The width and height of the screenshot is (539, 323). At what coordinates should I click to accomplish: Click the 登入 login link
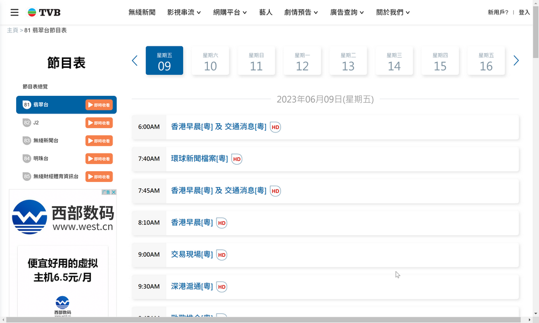(x=524, y=12)
